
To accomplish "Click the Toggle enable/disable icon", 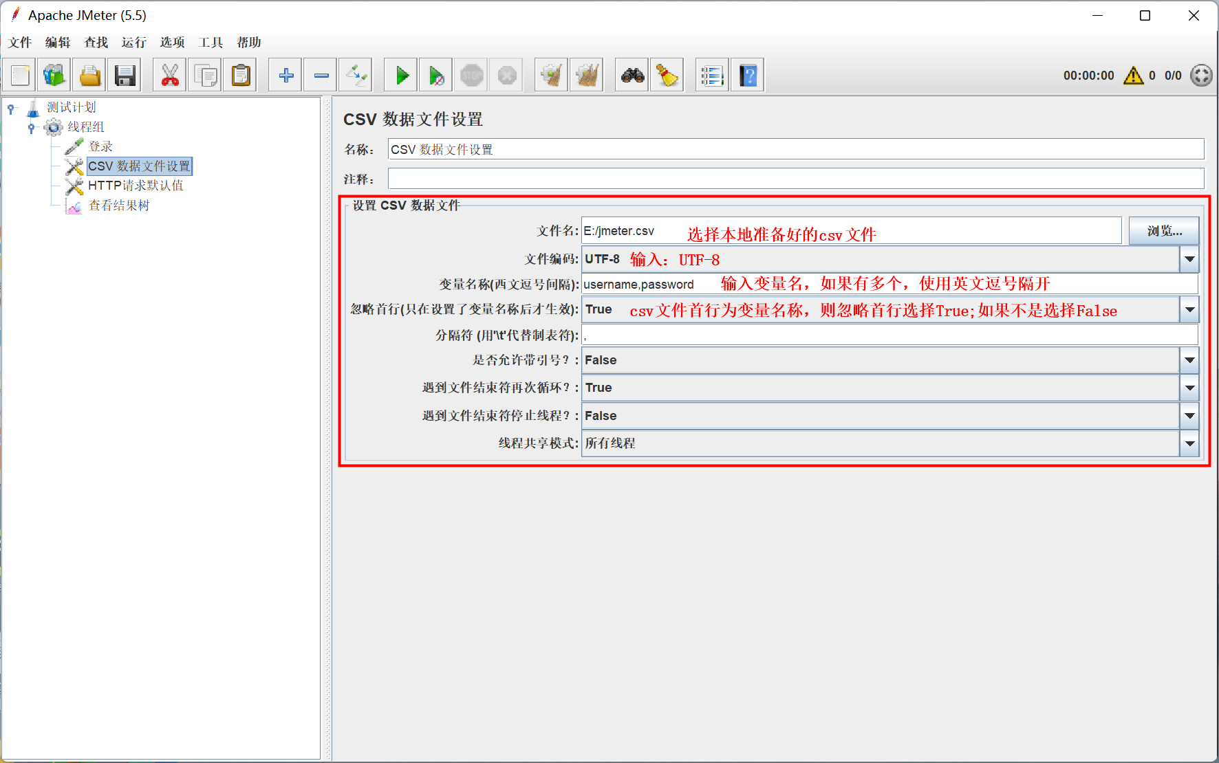I will click(356, 75).
